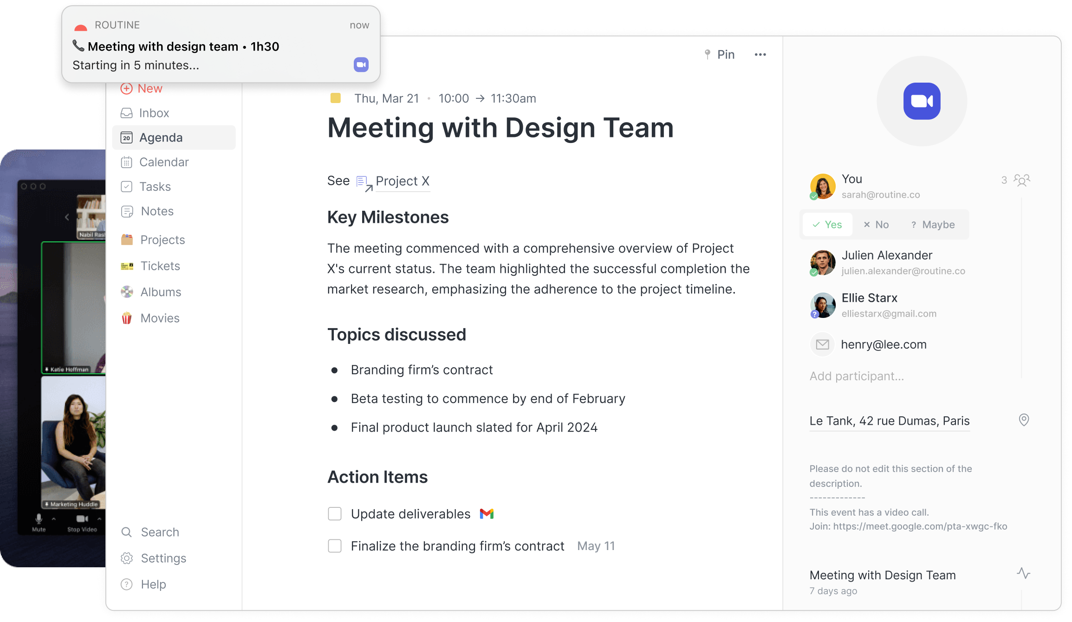Check the Update deliverables checkbox
Viewport: 1072px width, 622px height.
point(335,514)
